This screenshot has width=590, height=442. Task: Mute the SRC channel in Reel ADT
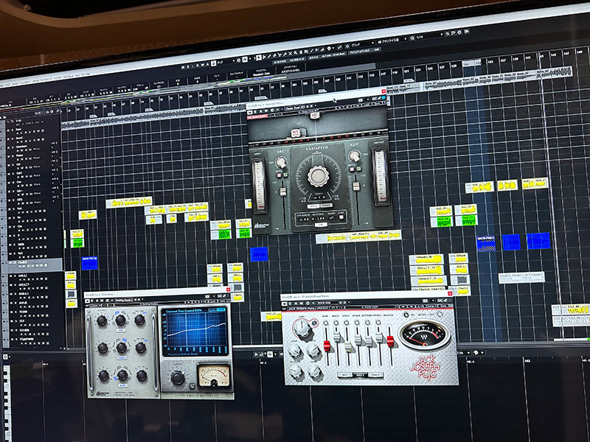280,175
